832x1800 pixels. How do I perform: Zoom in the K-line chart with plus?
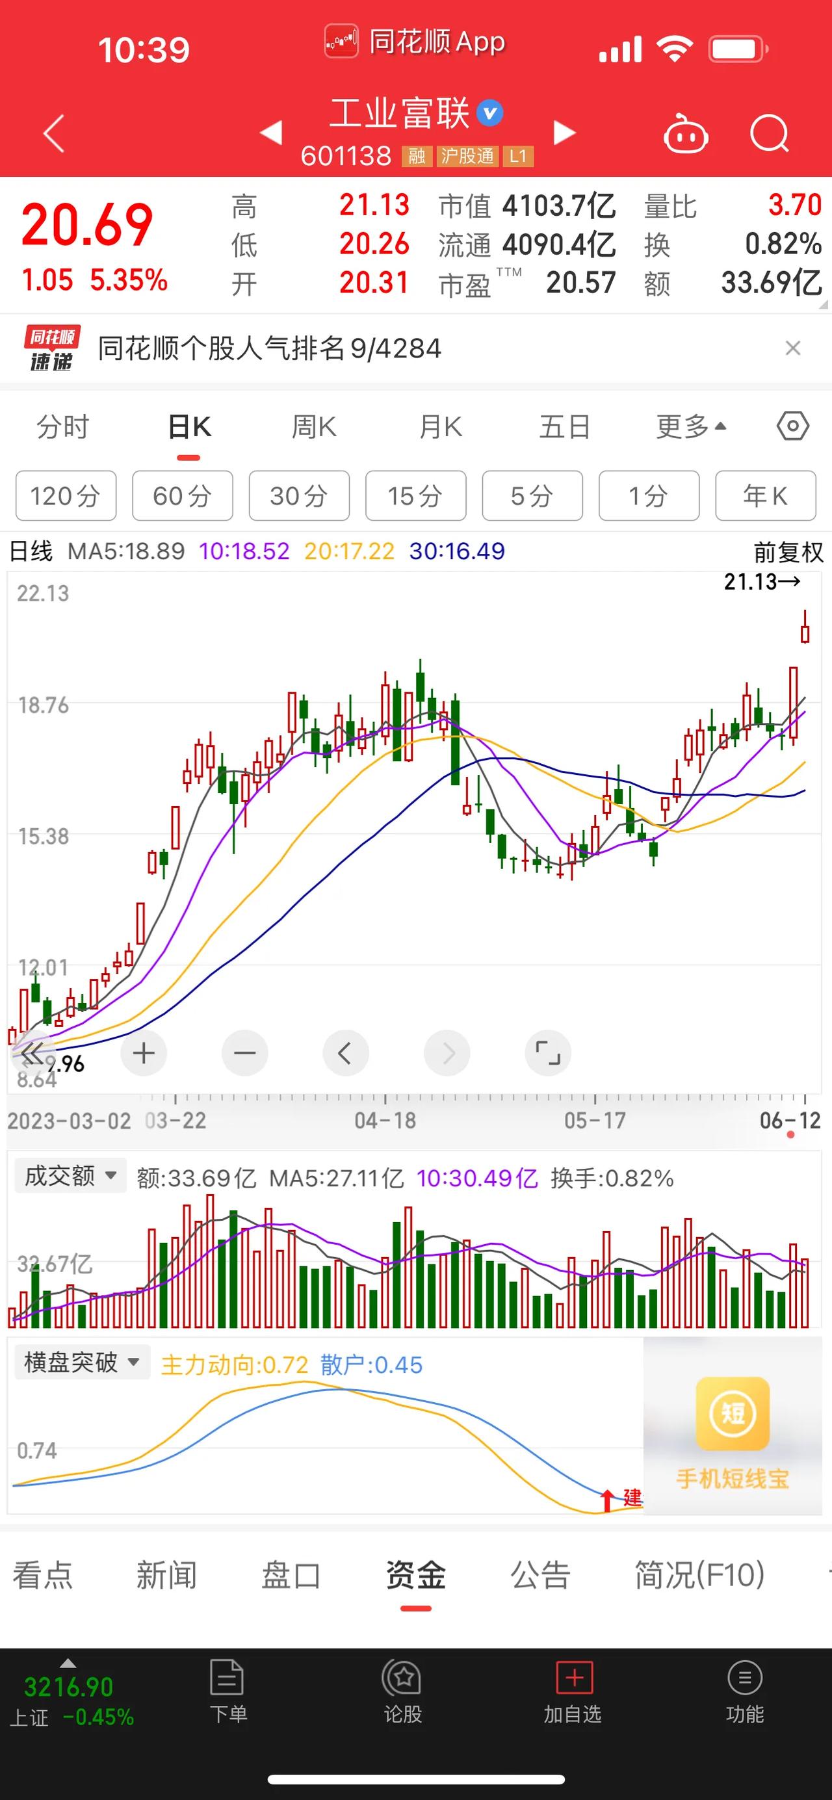143,1052
